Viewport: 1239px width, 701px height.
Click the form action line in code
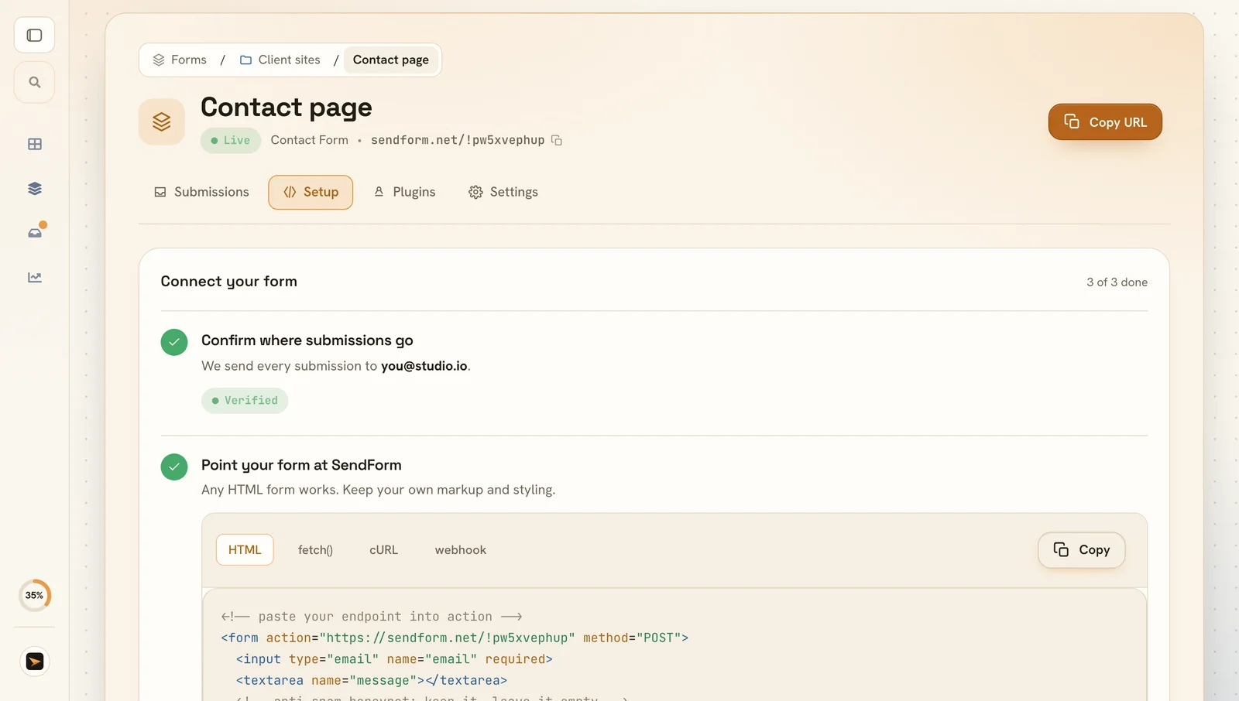point(455,638)
